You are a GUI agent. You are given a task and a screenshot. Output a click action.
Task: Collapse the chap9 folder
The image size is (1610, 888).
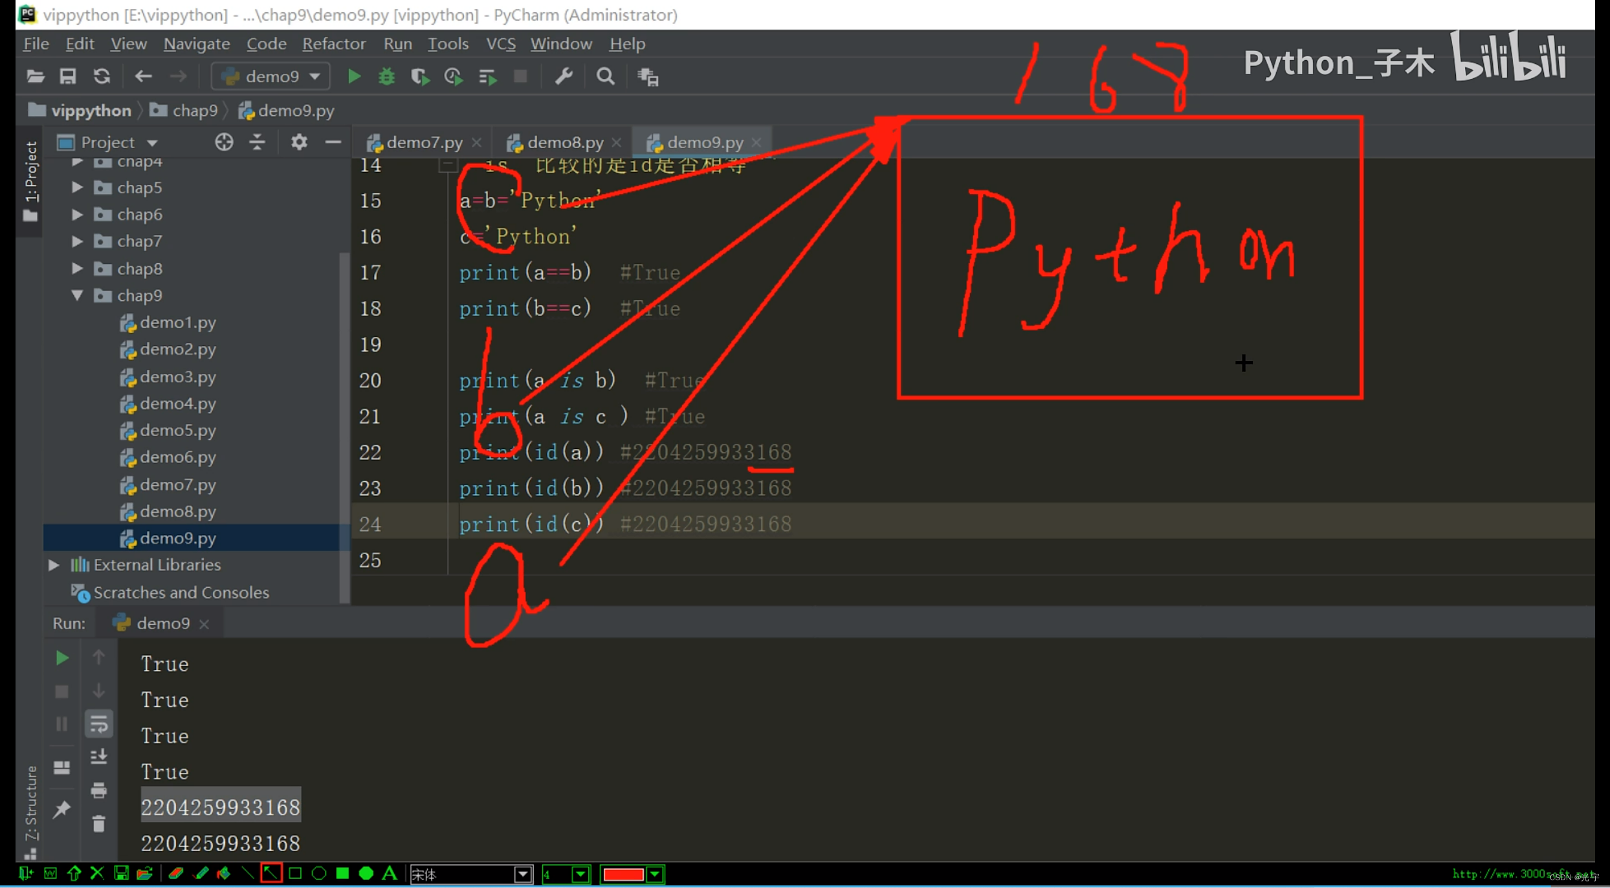click(x=78, y=296)
